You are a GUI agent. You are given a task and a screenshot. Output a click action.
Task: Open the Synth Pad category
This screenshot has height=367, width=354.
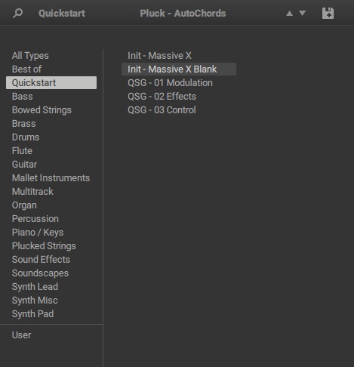(32, 314)
